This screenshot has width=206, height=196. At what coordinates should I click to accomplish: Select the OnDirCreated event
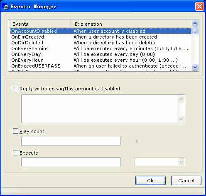click(x=101, y=37)
